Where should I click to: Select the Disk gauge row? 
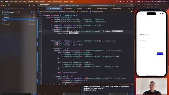tap(18, 21)
